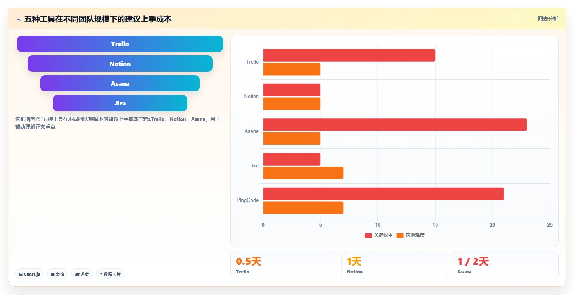The width and height of the screenshot is (574, 295).
Task: Click the Trello y-axis label
Action: [252, 62]
